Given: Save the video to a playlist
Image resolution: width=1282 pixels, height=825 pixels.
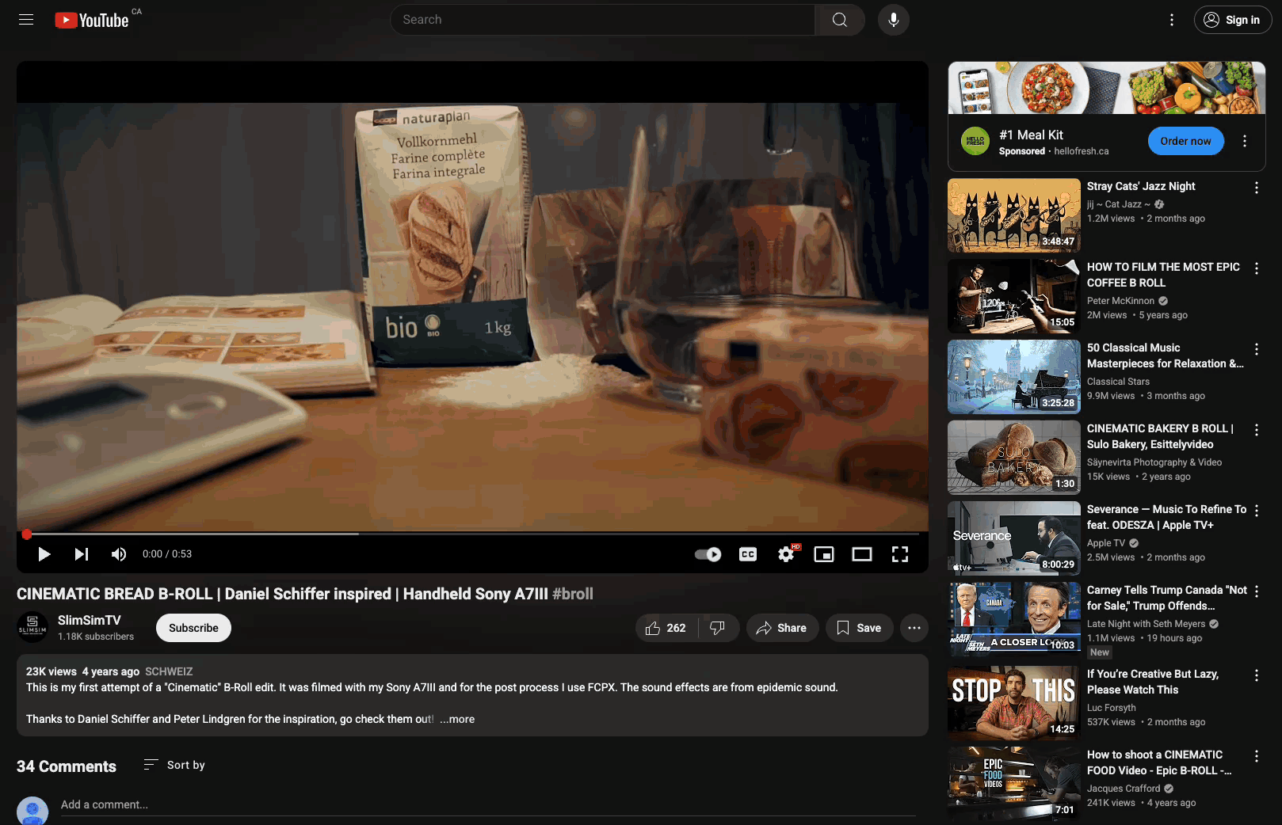Looking at the screenshot, I should [859, 628].
